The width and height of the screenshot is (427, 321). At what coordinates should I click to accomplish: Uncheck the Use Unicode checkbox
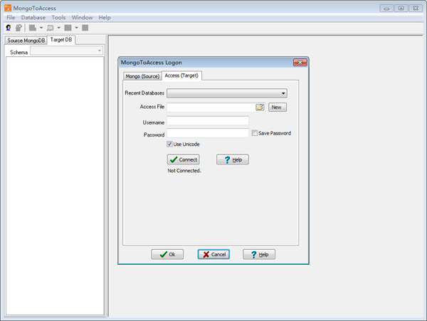tap(169, 144)
